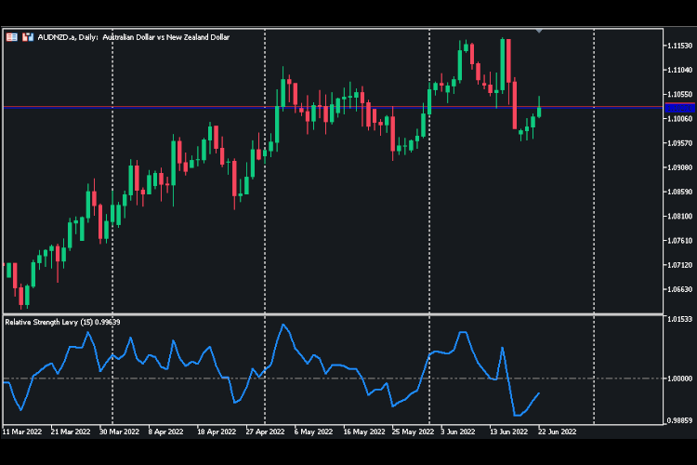The height and width of the screenshot is (465, 697).
Task: Open the Depth of Market table icon
Action: pyautogui.click(x=11, y=37)
